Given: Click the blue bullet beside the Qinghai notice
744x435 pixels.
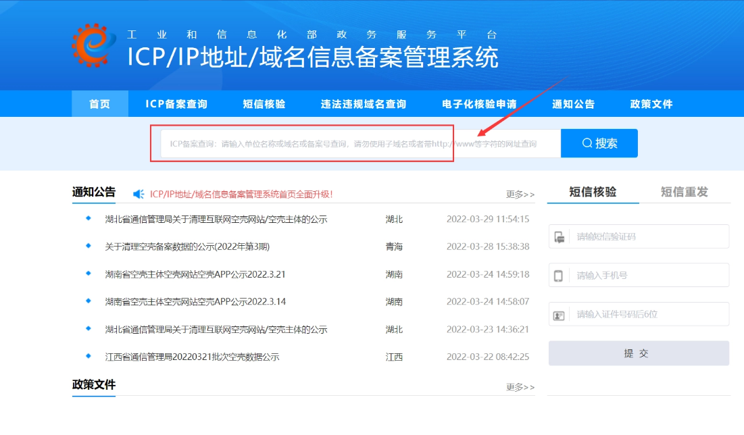Looking at the screenshot, I should click(88, 246).
